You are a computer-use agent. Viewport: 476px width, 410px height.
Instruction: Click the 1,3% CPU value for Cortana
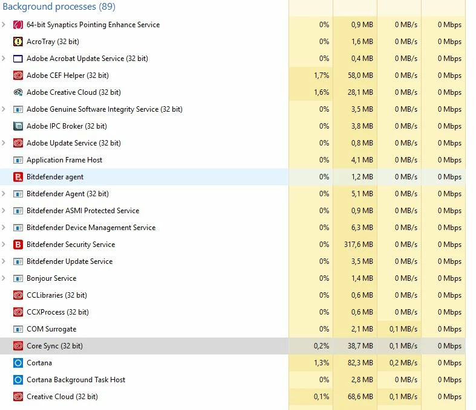tap(322, 363)
